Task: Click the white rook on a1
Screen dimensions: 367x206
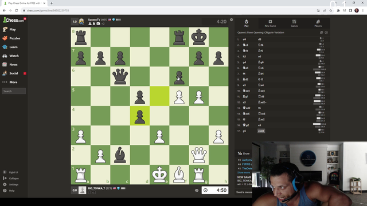Action: (81, 175)
